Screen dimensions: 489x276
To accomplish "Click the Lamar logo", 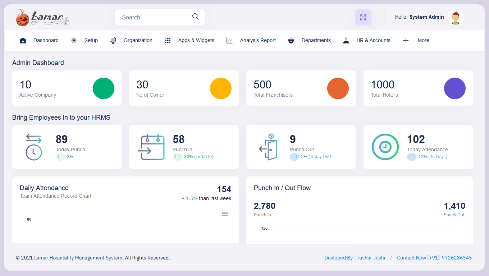I will (42, 18).
